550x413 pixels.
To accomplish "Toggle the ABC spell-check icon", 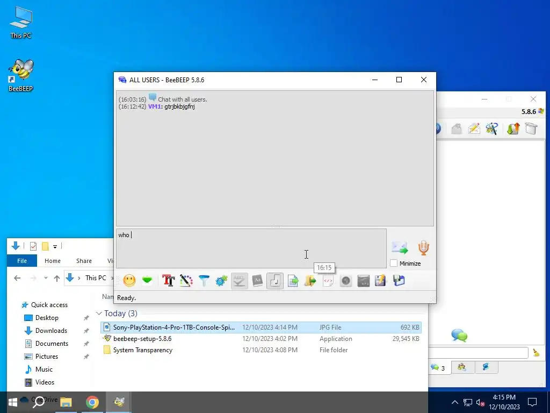I will click(239, 281).
